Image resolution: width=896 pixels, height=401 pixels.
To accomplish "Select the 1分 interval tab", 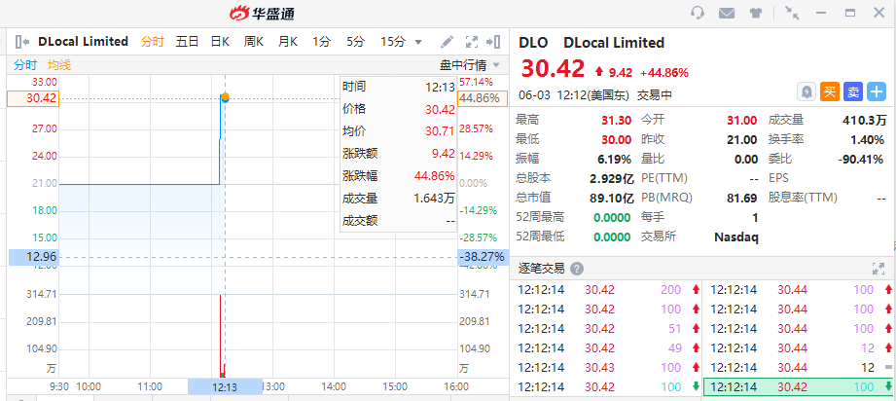I will pyautogui.click(x=322, y=41).
